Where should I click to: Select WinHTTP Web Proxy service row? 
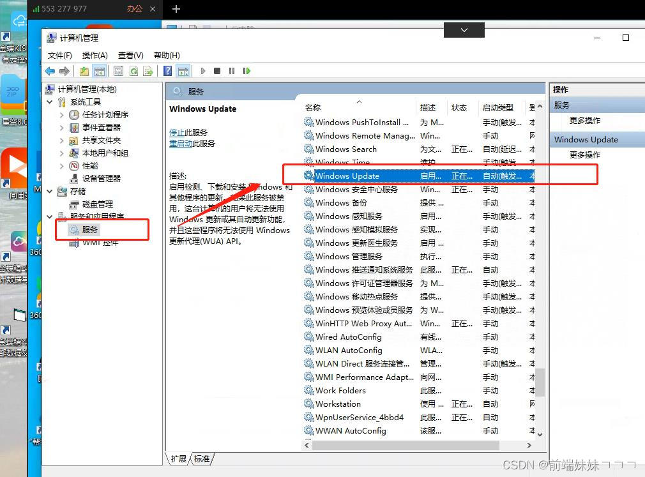click(419, 324)
